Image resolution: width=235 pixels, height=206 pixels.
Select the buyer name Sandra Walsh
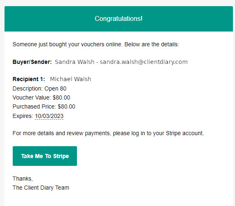[75, 62]
